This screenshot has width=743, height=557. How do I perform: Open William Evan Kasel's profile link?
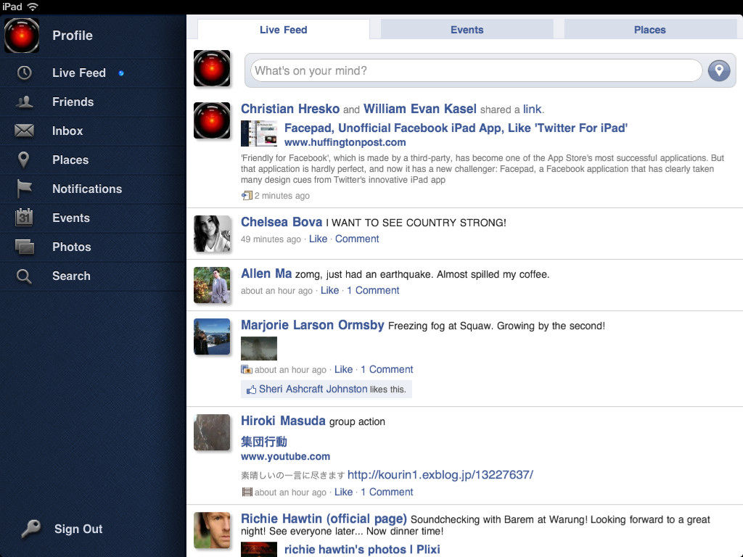(420, 109)
